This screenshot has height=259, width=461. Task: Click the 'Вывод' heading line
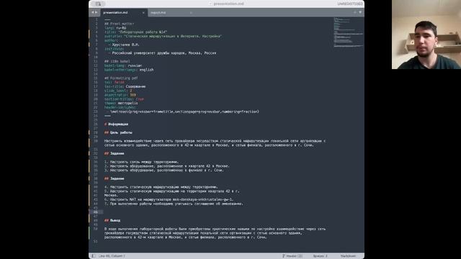tap(112, 220)
